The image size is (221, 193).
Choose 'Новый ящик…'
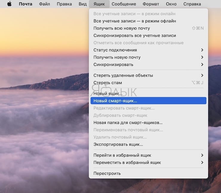pos(148,93)
